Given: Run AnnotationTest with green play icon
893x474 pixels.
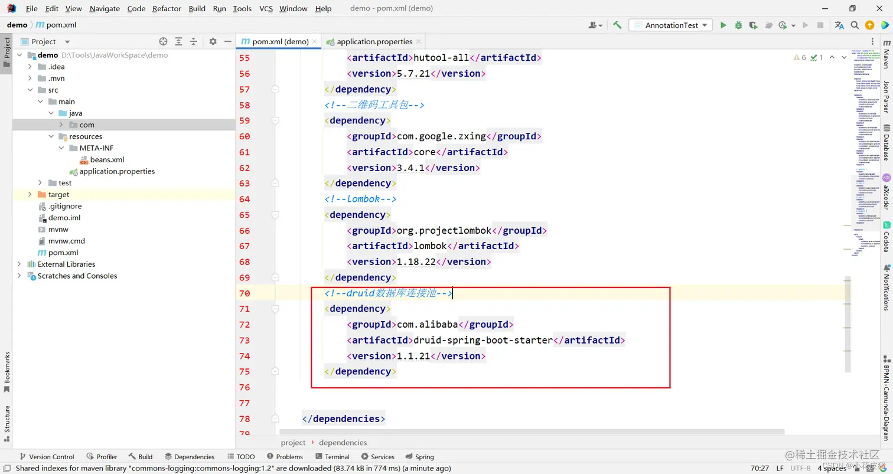Looking at the screenshot, I should [x=723, y=25].
